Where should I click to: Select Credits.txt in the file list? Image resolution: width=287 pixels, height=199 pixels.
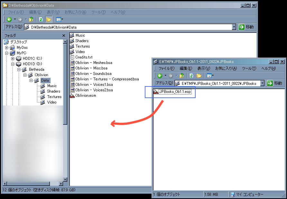pos(84,57)
